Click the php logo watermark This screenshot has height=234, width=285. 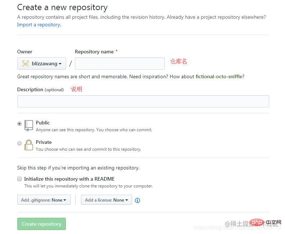(257, 222)
